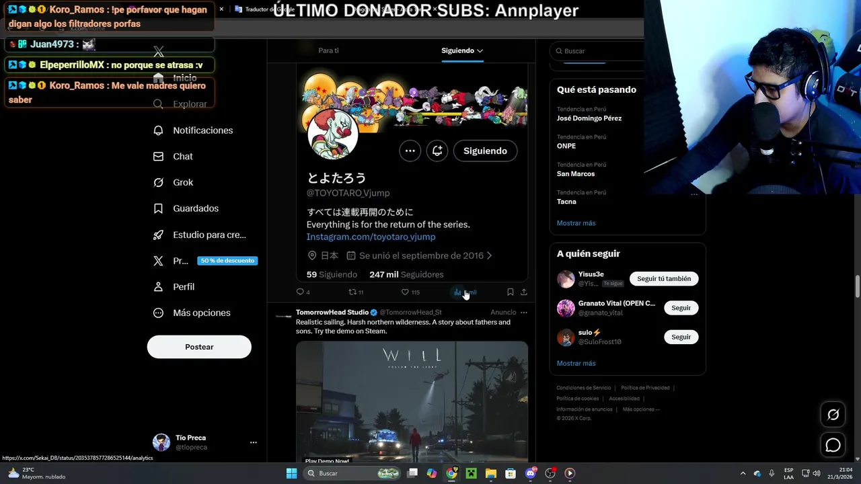This screenshot has width=861, height=484.
Task: Open Tío Preca account switcher
Action: coord(205,442)
